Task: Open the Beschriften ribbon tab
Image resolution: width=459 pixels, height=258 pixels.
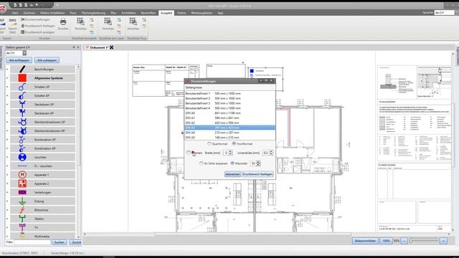Action: tap(148, 13)
